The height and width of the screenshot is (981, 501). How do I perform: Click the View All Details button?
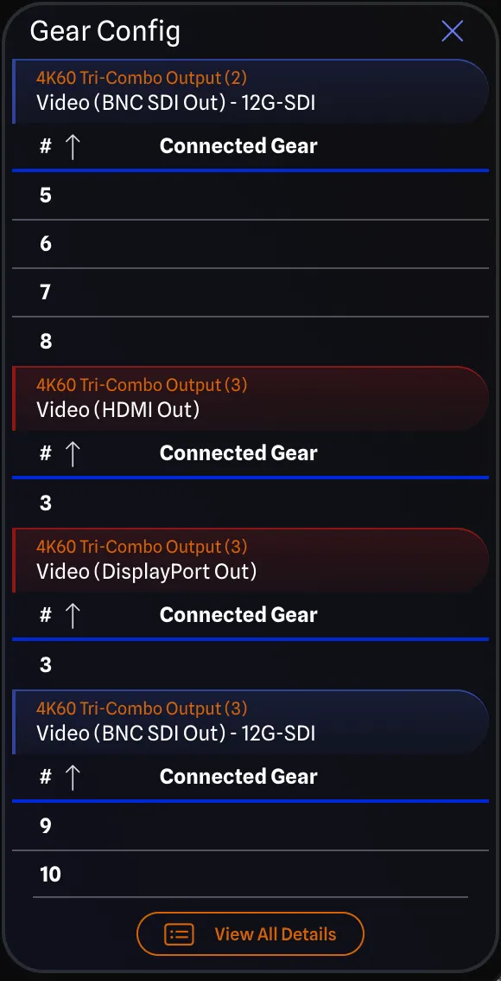tap(250, 934)
